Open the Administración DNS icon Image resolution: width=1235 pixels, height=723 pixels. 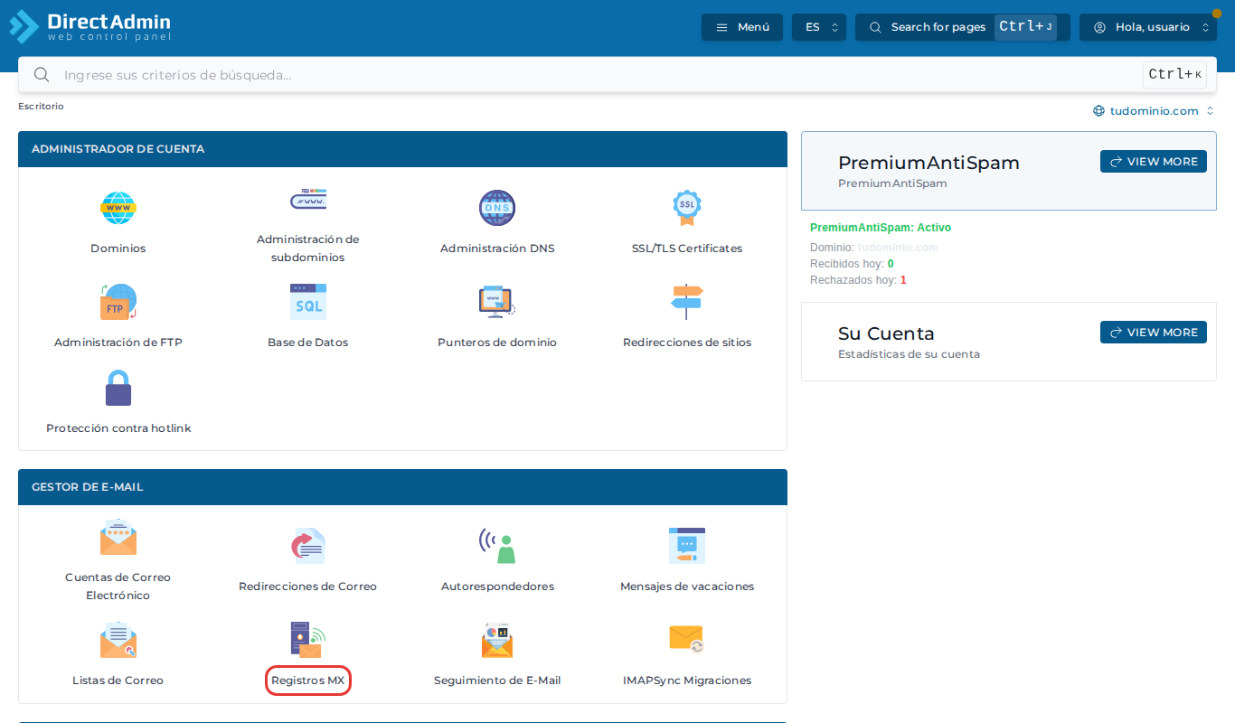coord(497,208)
